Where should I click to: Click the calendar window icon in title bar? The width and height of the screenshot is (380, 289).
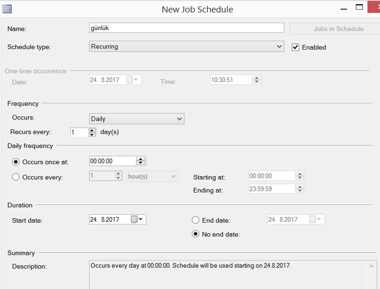click(x=7, y=9)
